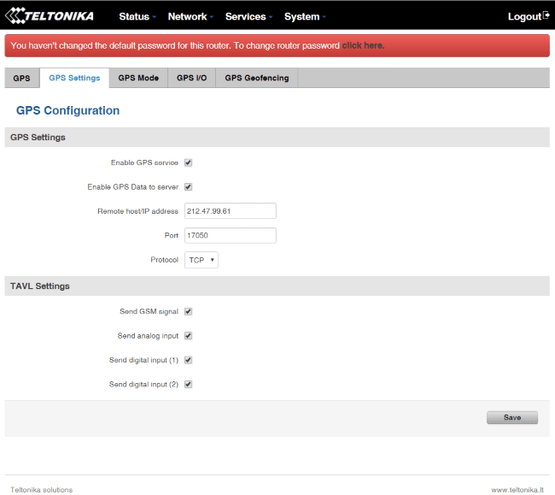
Task: Uncheck Send GSM signal
Action: [188, 312]
